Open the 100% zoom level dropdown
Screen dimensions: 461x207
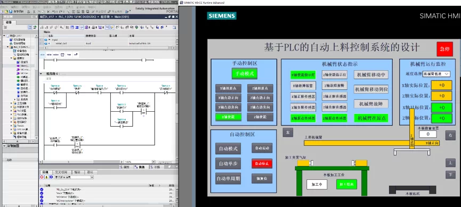pyautogui.click(x=153, y=162)
